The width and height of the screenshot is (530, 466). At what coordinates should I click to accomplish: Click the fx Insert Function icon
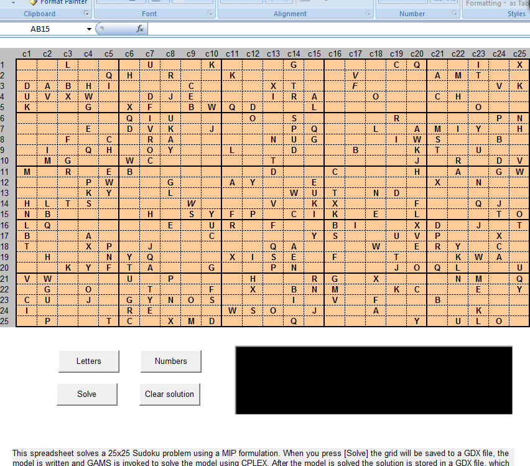pos(140,29)
